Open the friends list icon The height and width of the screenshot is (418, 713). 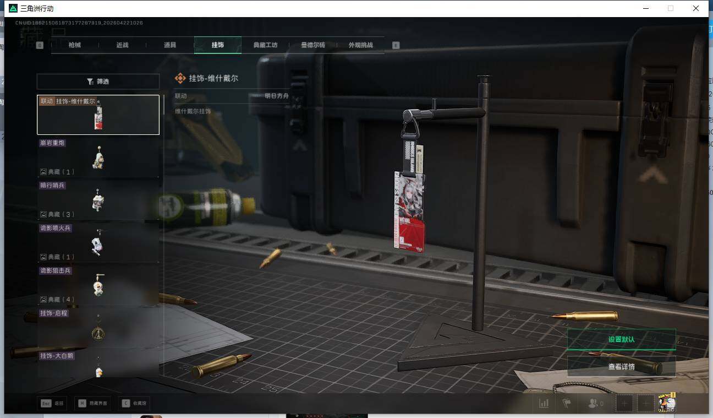point(595,403)
